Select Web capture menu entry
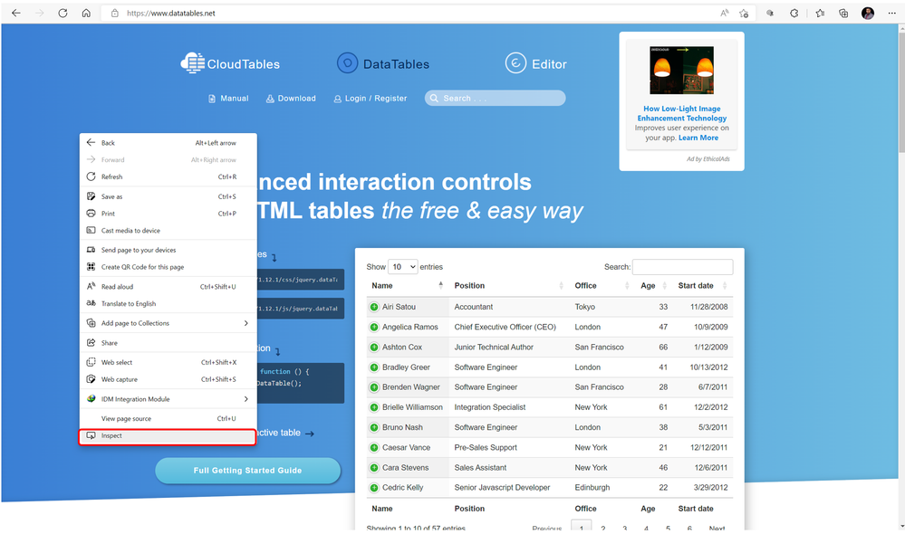Screen dimensions: 905x534 [168, 379]
